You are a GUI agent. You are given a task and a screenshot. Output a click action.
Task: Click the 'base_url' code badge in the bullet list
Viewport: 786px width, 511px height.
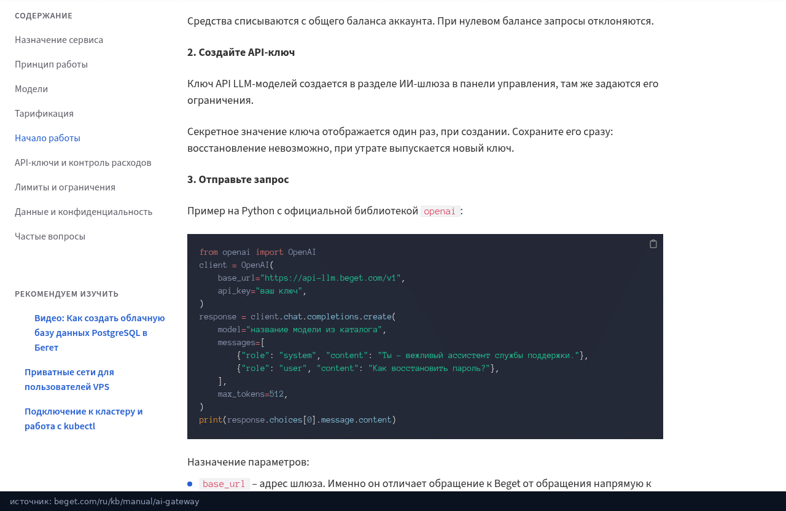tap(224, 484)
